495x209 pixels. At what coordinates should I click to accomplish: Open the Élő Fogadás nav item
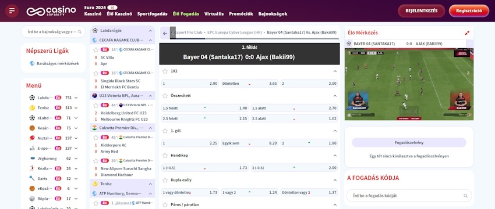(186, 14)
